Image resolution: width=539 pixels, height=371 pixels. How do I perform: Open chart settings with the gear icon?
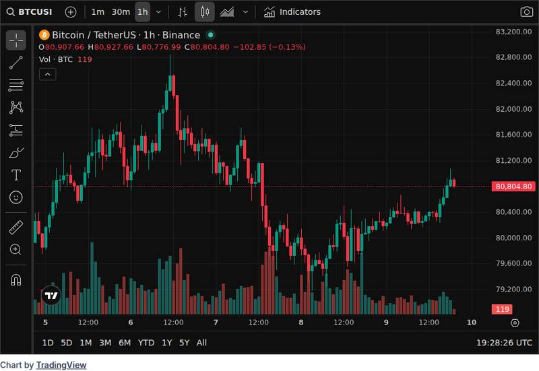(x=515, y=323)
